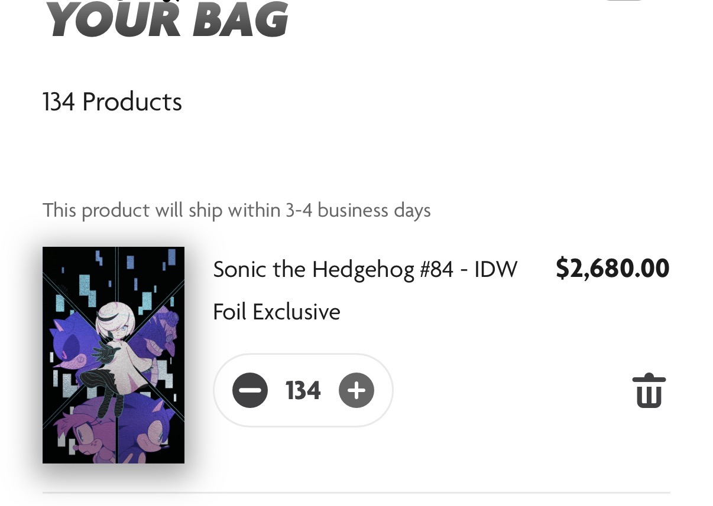713x506 pixels.
Task: Click the word Products beside the count
Action: point(132,102)
